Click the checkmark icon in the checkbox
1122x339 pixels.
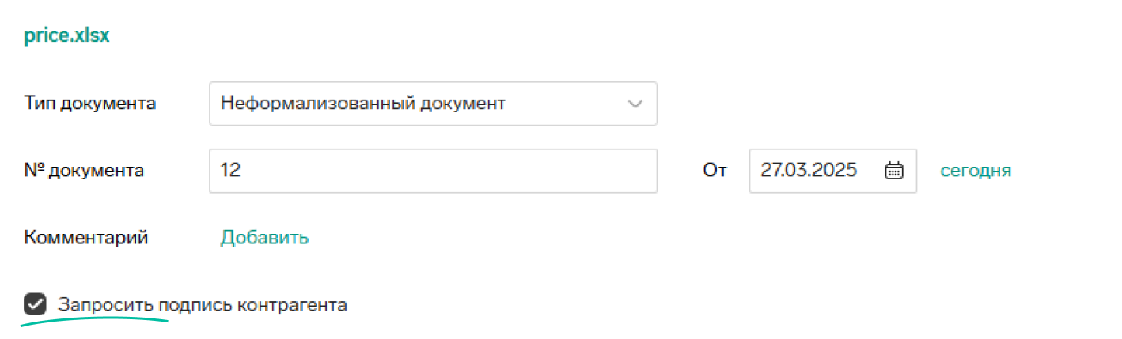tap(35, 304)
